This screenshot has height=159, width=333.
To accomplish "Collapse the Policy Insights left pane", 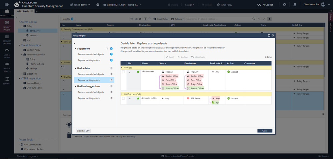I will coord(74,43).
